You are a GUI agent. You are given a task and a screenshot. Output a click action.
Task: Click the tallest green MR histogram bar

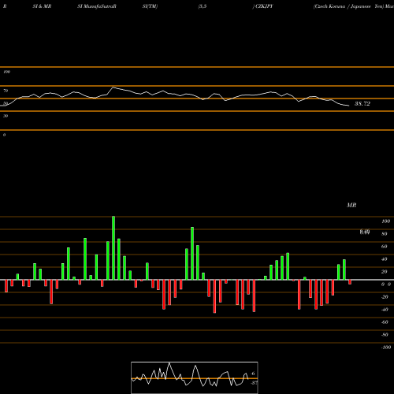coord(113,248)
